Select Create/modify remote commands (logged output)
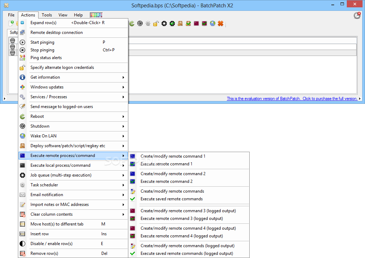 [189, 246]
